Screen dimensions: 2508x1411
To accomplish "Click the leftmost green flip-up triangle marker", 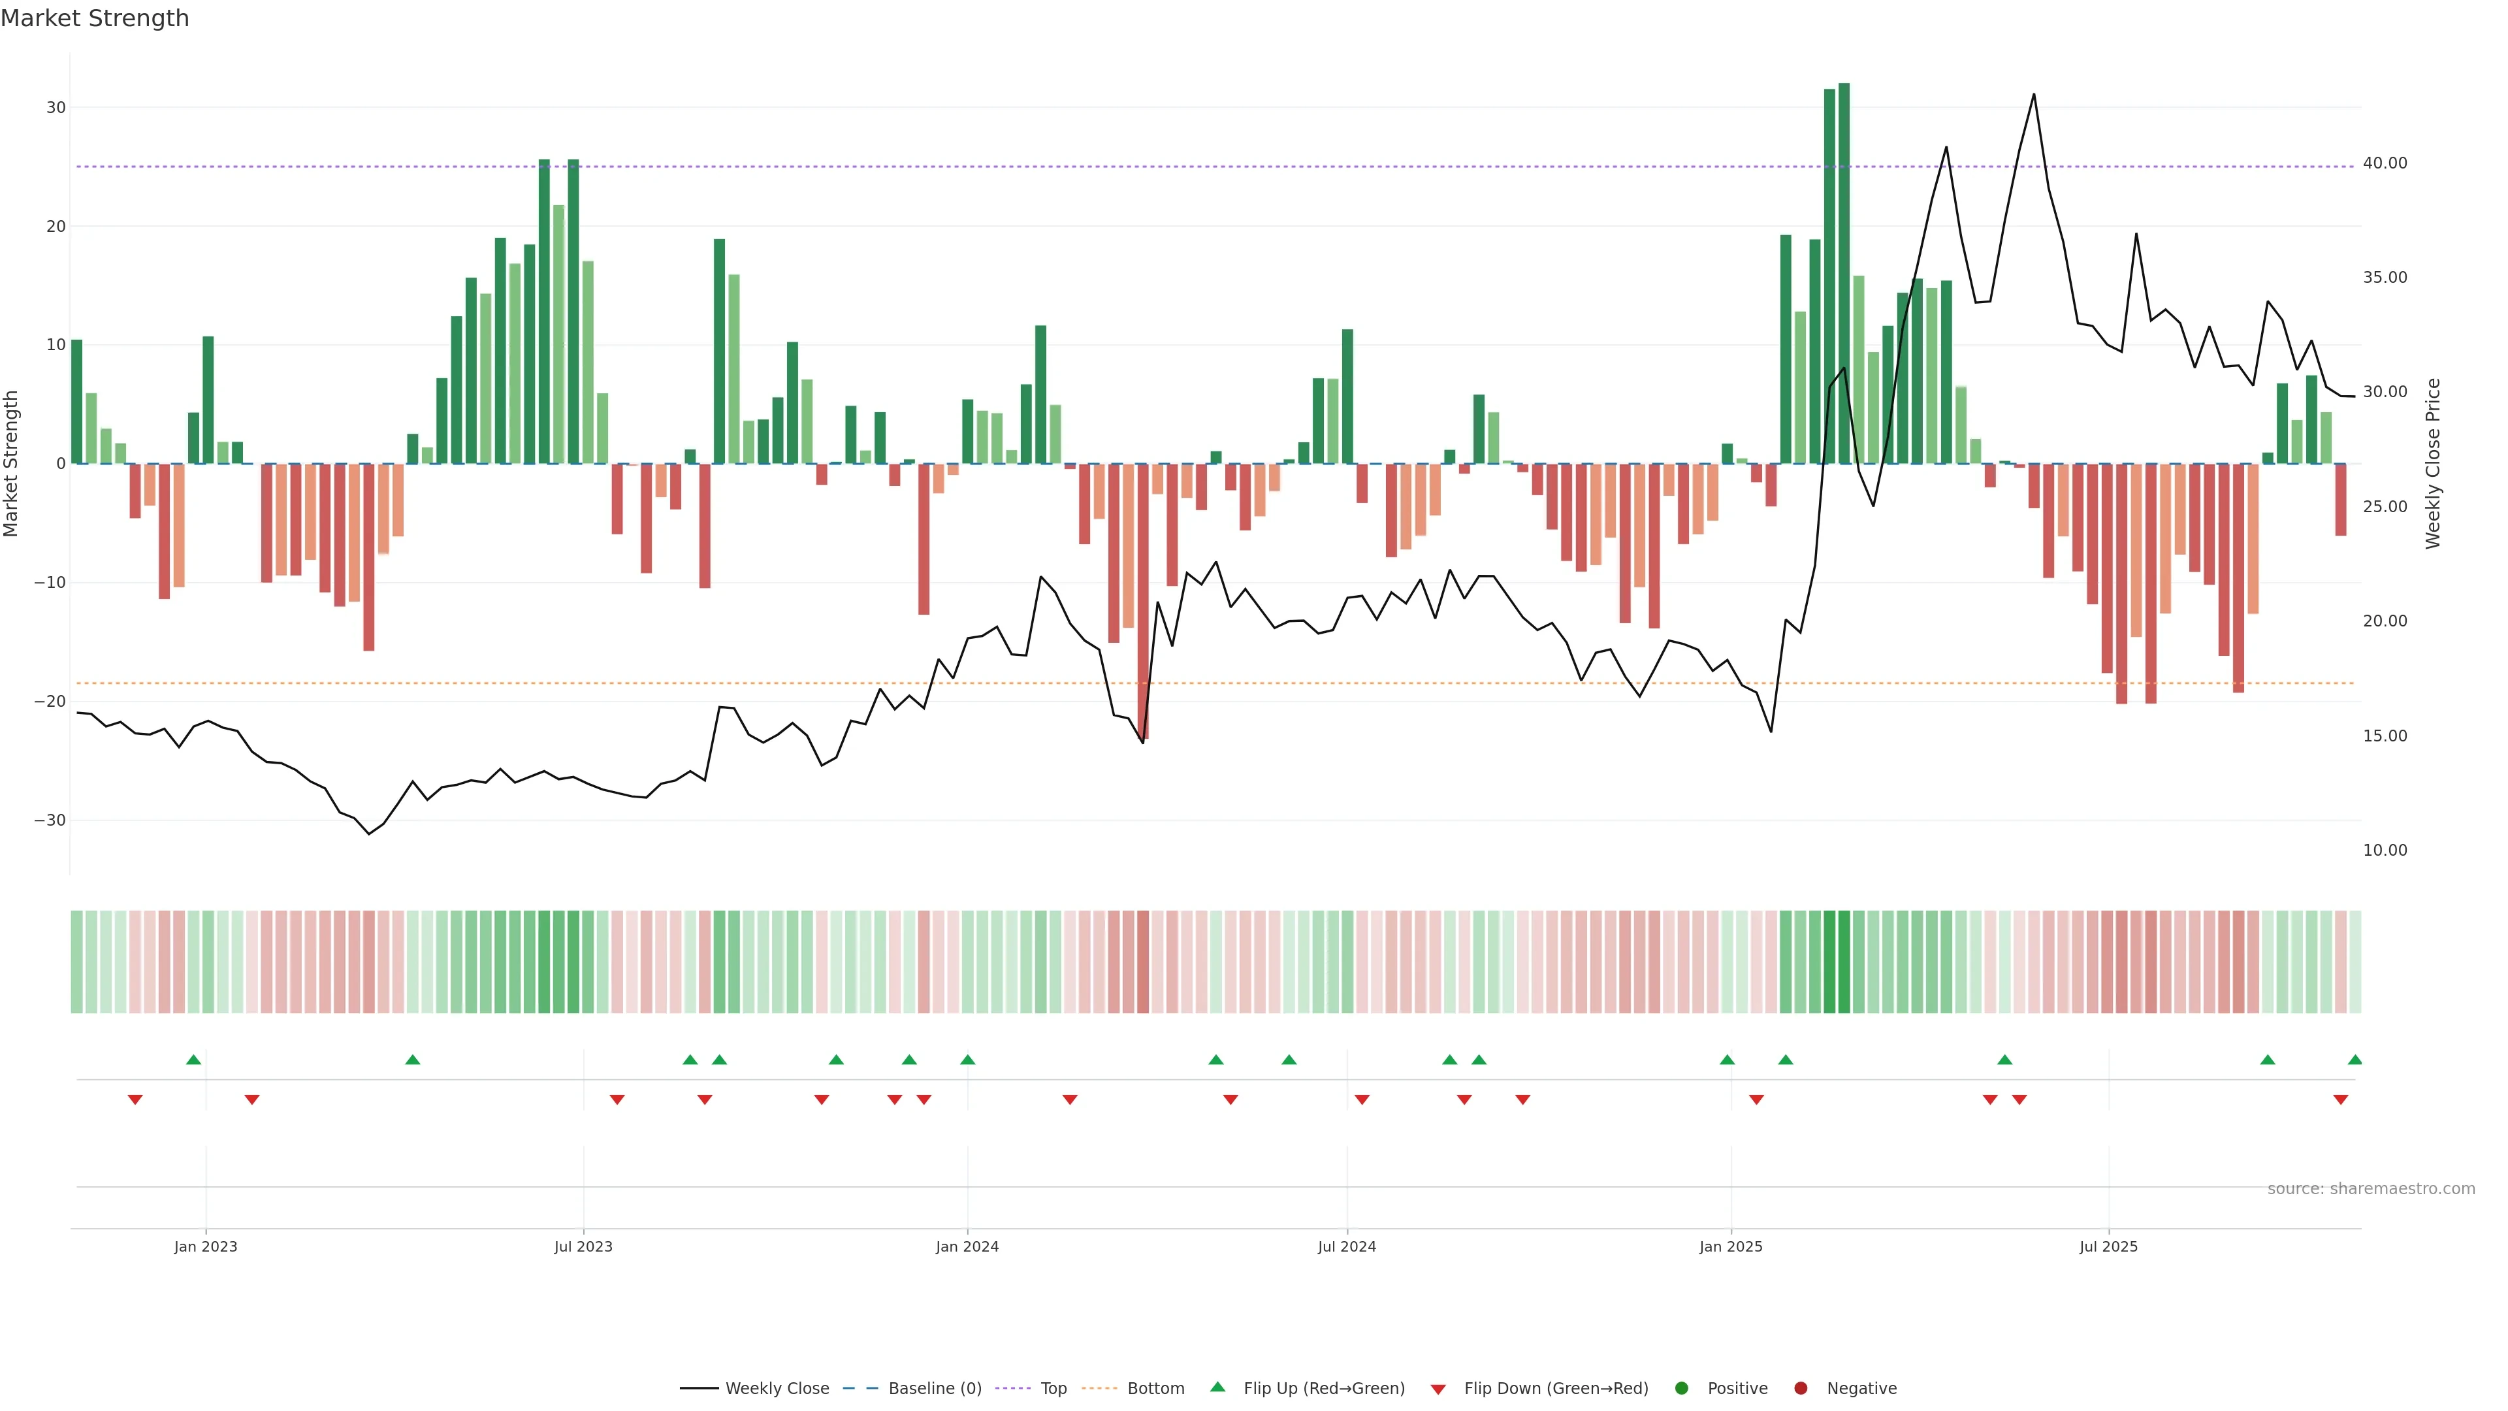I will pyautogui.click(x=194, y=1060).
